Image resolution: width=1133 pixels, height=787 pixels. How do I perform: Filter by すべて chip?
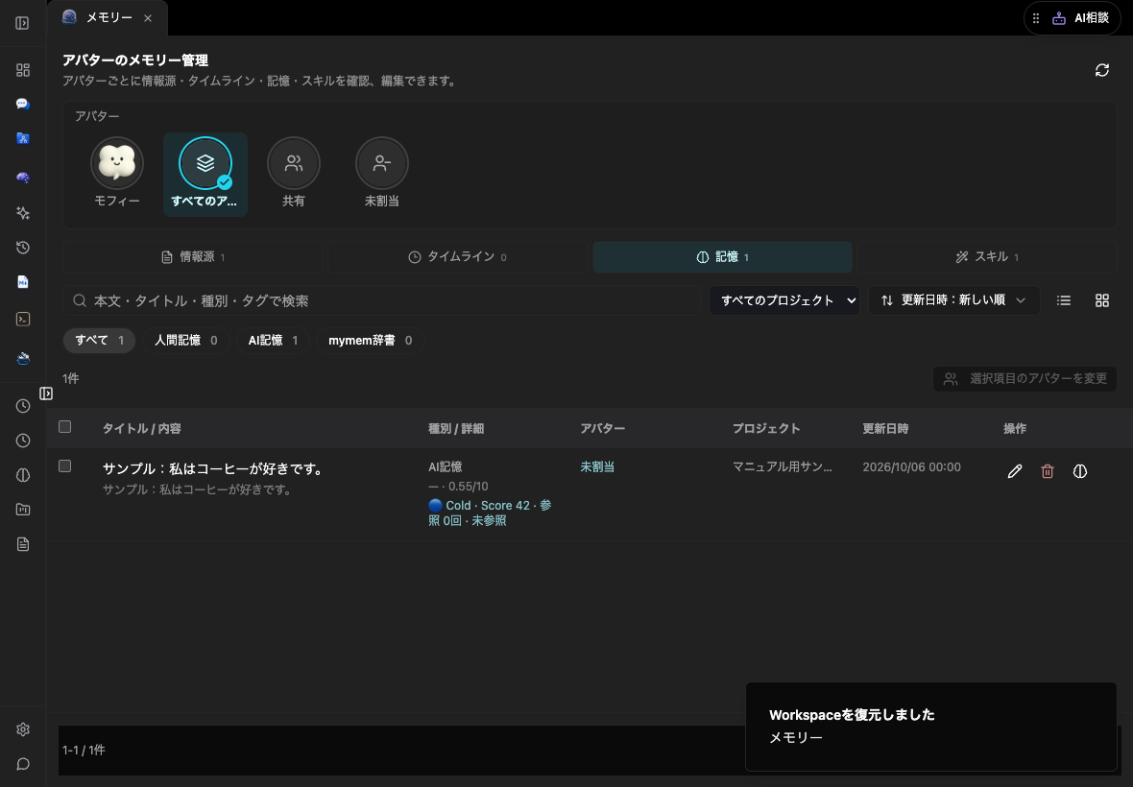click(99, 340)
